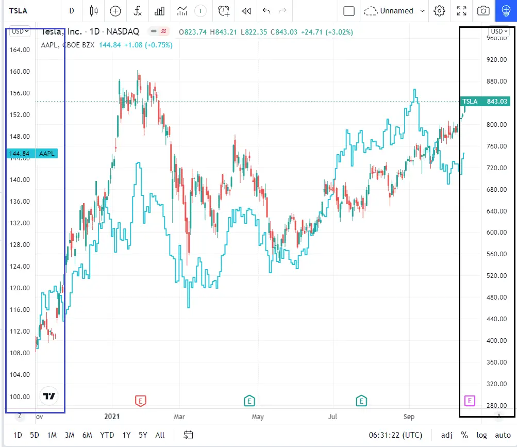
Task: Select the 5Y time range
Action: [143, 435]
